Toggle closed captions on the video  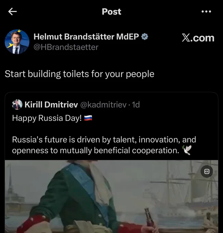207,171
